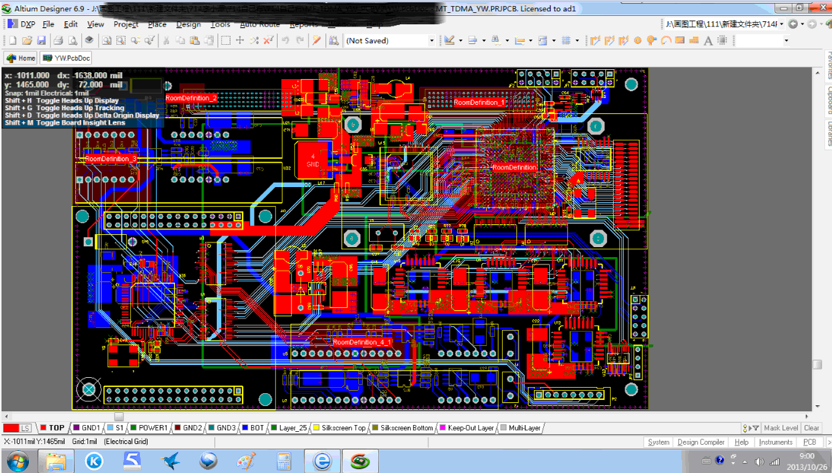
Task: Toggle the Mask Level control
Action: pyautogui.click(x=781, y=428)
